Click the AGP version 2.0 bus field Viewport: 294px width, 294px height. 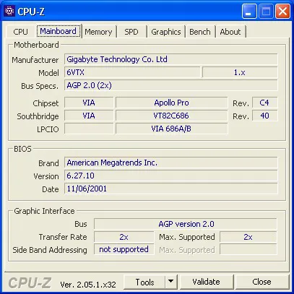[186, 224]
